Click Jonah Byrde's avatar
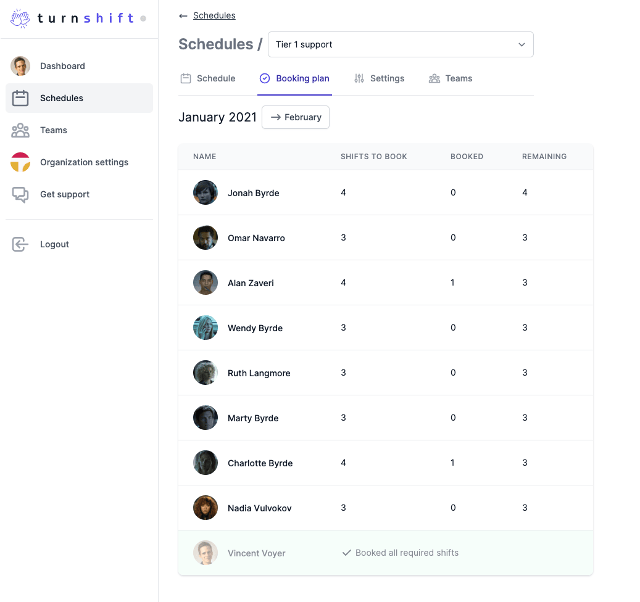Image resolution: width=640 pixels, height=602 pixels. 206,192
